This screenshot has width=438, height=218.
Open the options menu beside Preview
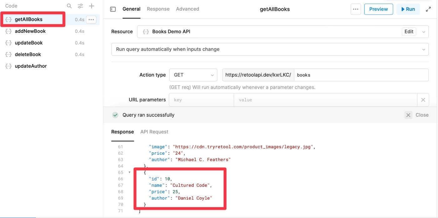click(356, 9)
